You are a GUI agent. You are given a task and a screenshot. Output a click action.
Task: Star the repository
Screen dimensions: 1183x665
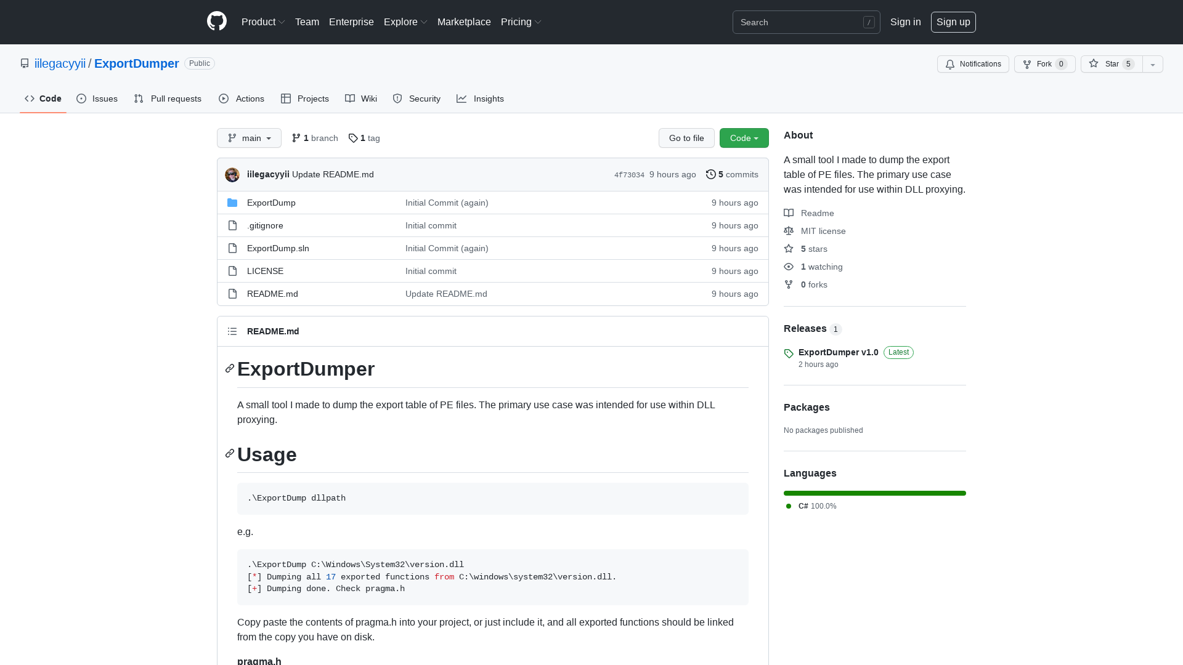(1110, 63)
